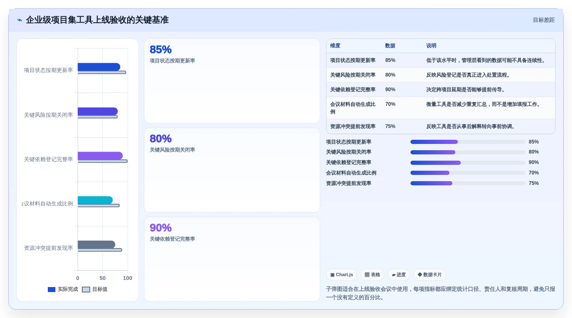The image size is (572, 318).
Task: Click the 85% metric card
Action: tap(232, 81)
